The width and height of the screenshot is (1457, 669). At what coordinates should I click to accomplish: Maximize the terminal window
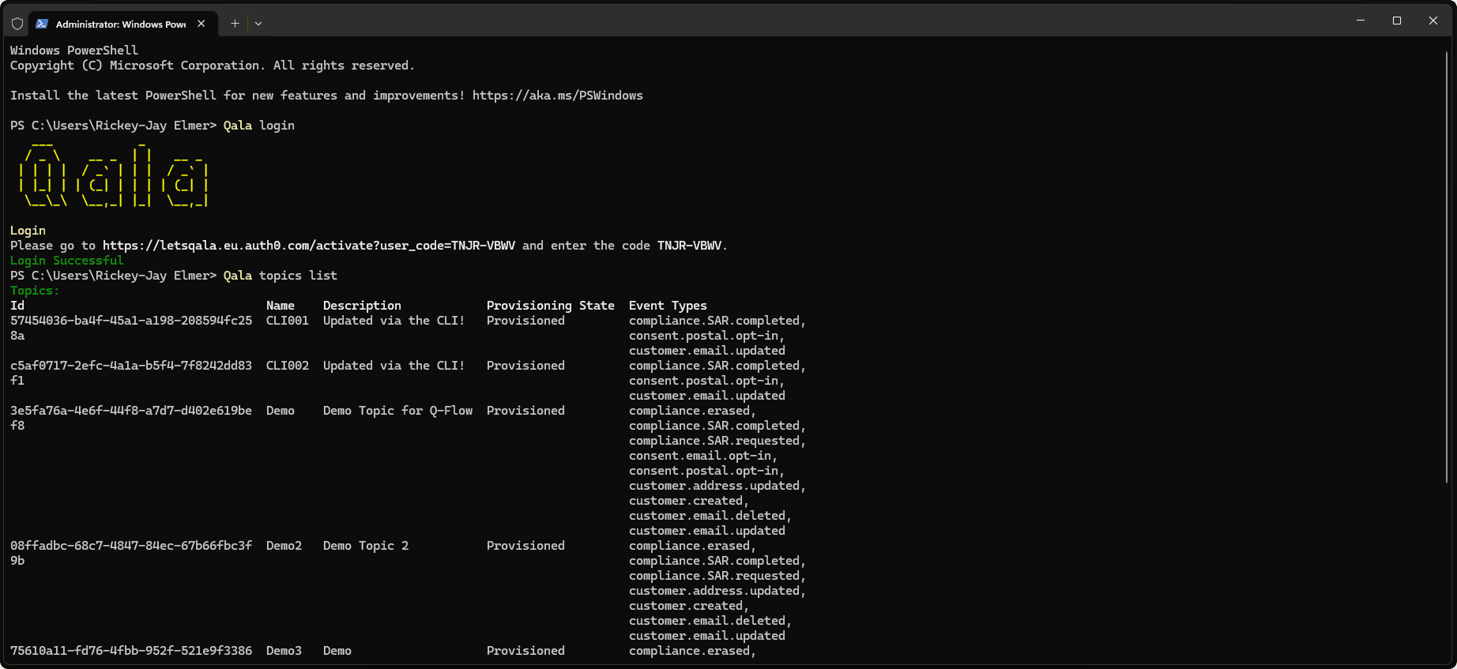(1397, 21)
